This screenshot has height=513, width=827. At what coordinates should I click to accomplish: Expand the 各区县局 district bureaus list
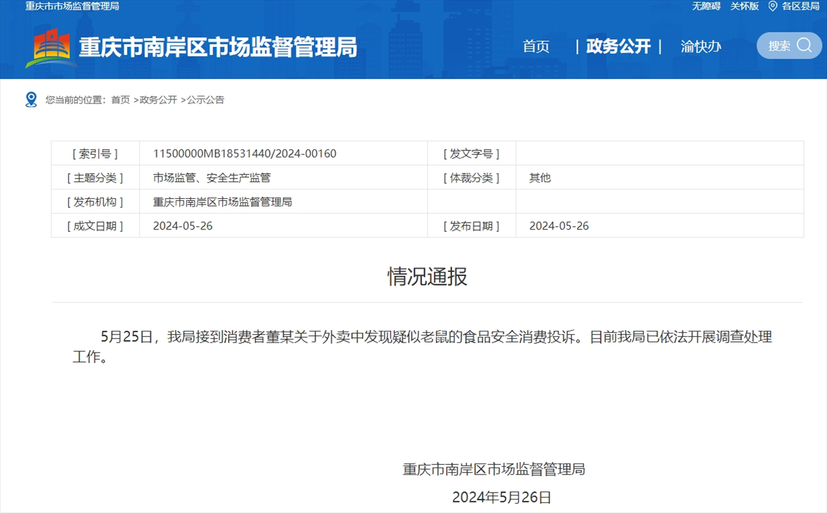click(x=801, y=6)
